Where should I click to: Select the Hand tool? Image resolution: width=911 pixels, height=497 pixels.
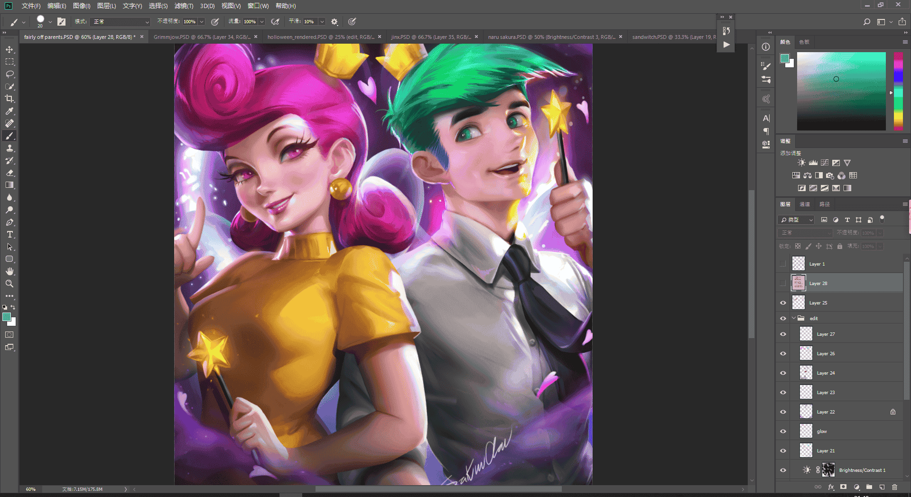9,271
